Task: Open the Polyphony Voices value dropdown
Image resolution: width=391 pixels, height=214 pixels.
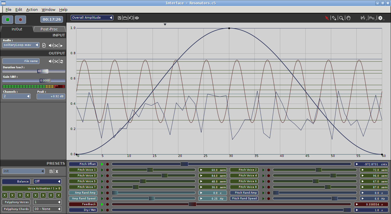Action: 48,202
